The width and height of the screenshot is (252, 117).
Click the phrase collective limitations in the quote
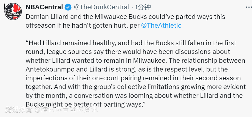tap(148, 87)
